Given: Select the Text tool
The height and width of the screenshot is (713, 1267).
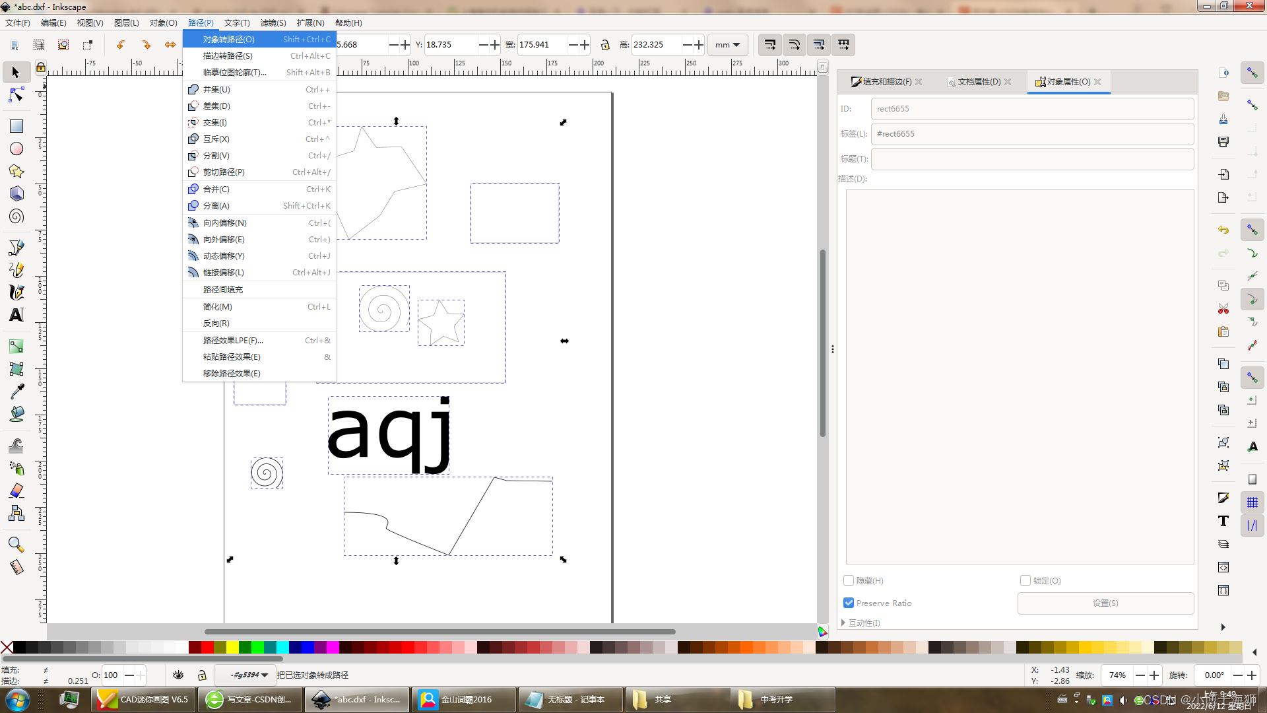Looking at the screenshot, I should tap(16, 315).
